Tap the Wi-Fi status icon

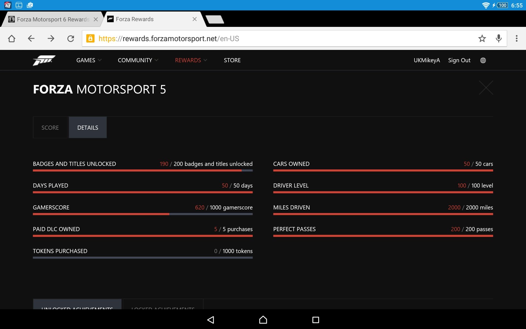[x=486, y=5]
